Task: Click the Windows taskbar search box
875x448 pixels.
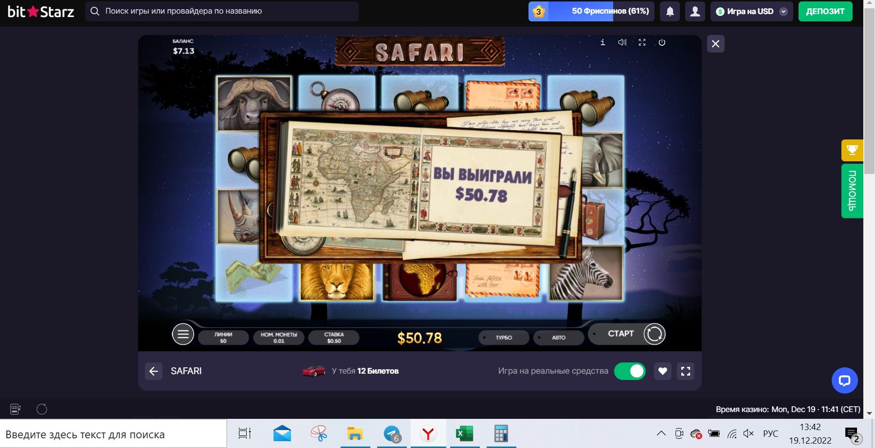Action: pyautogui.click(x=113, y=434)
